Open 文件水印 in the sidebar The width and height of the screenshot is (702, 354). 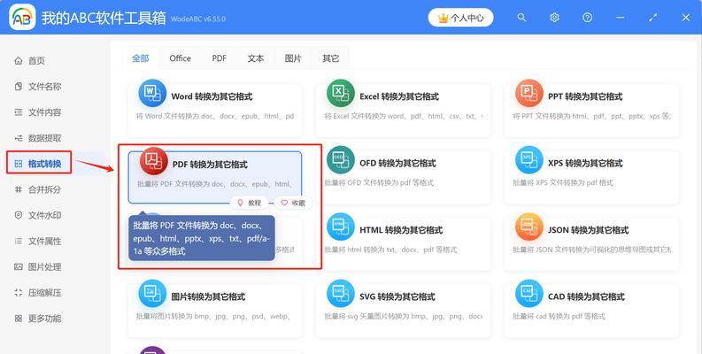(43, 215)
